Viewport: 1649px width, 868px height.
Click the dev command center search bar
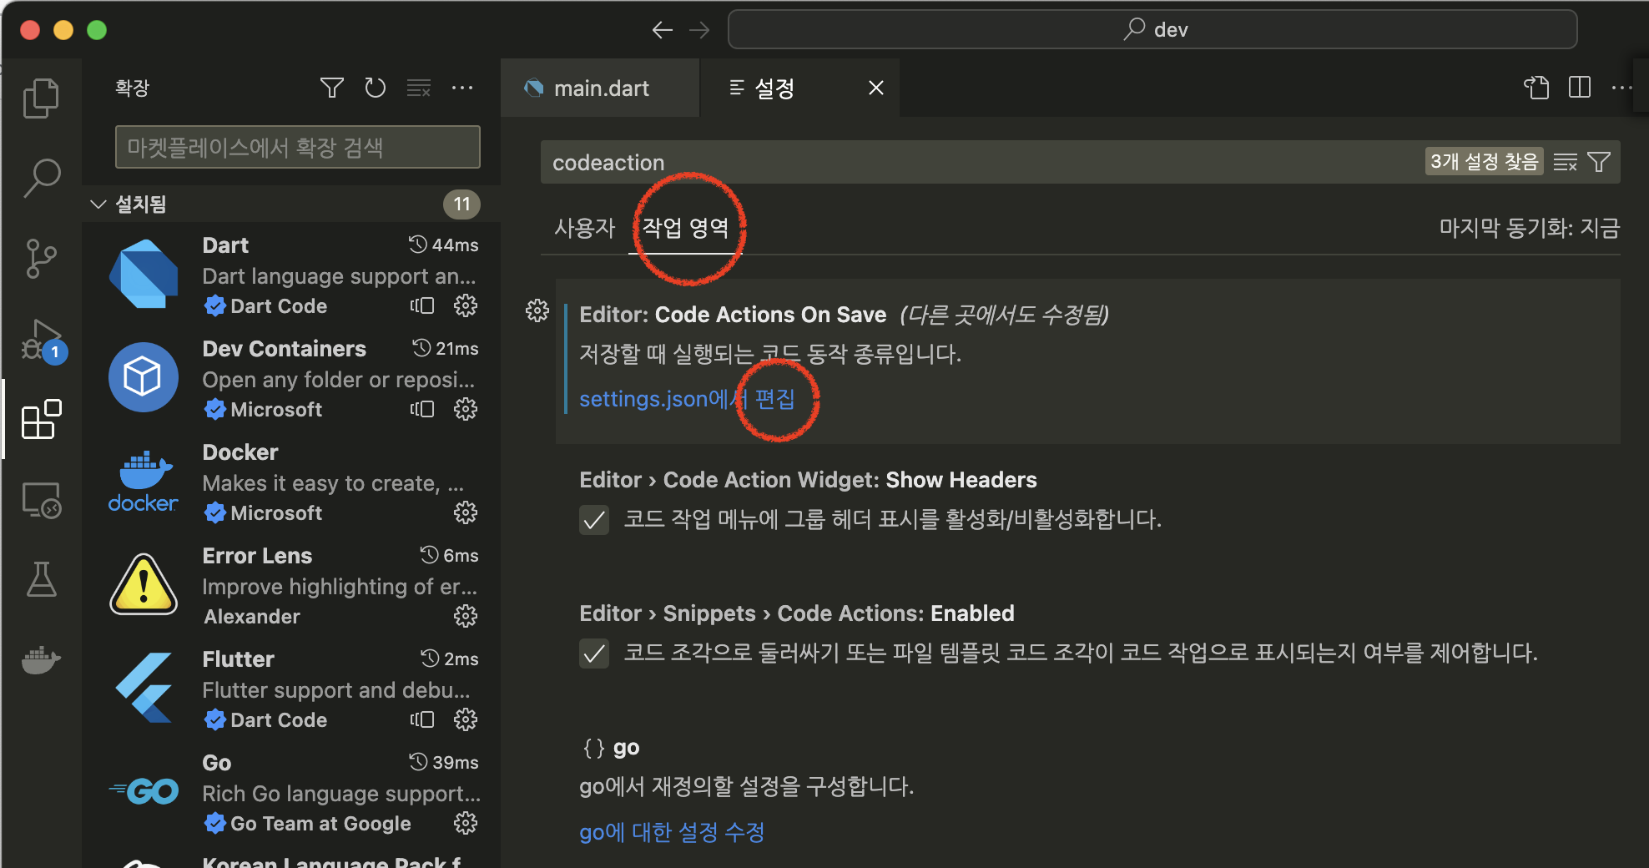1152,30
